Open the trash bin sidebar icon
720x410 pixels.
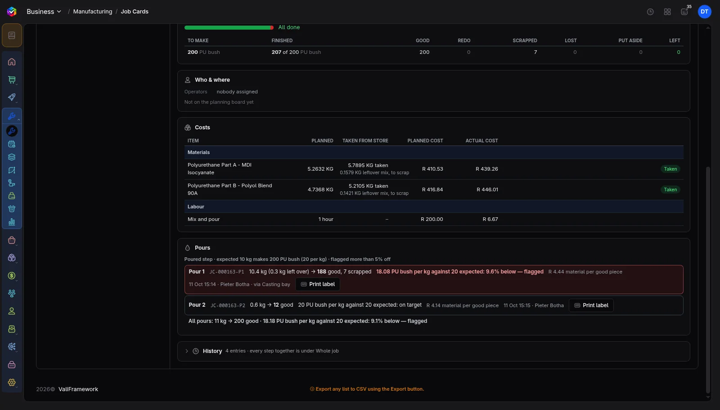12,209
